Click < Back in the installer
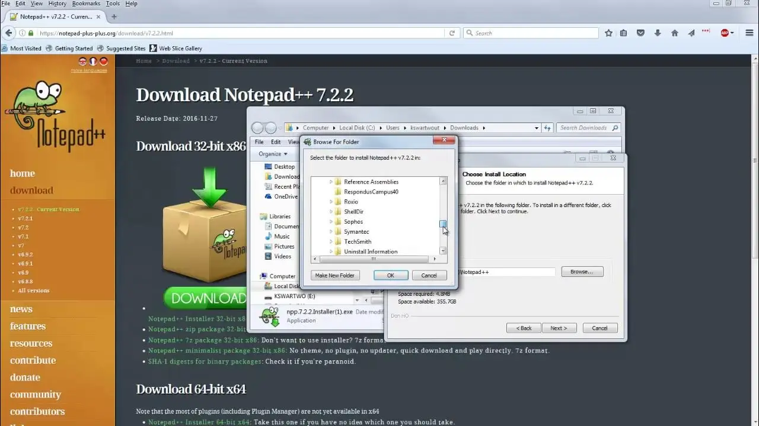Image resolution: width=759 pixels, height=426 pixels. 524,328
